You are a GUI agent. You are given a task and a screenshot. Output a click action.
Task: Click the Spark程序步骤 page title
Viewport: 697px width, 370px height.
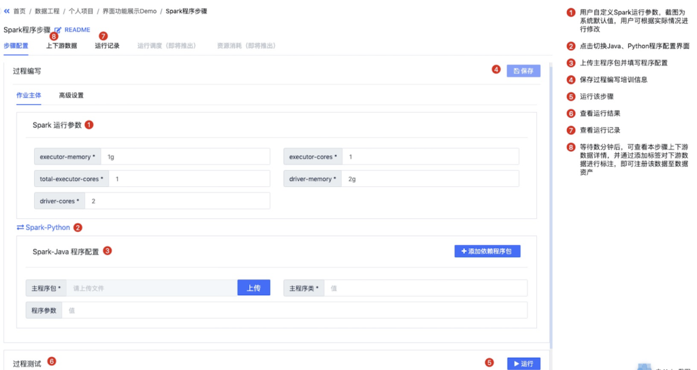pos(27,30)
